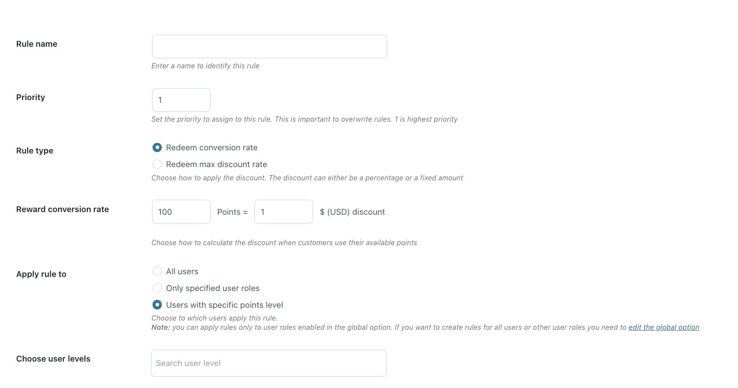Click the 'Points =' text between fields

[x=232, y=212]
